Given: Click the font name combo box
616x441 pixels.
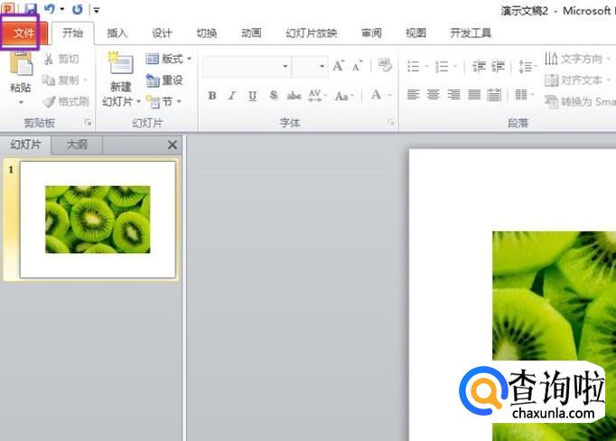Looking at the screenshot, I should click(247, 66).
